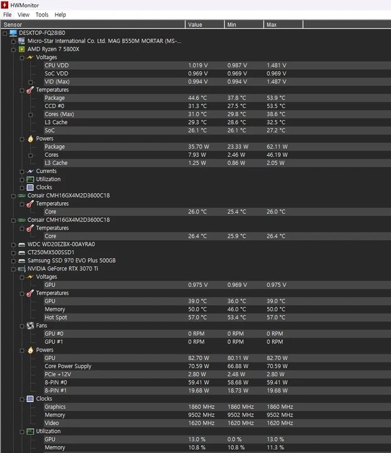391x453 pixels.
Task: Collapse the GPU Utilization section
Action: point(22,432)
